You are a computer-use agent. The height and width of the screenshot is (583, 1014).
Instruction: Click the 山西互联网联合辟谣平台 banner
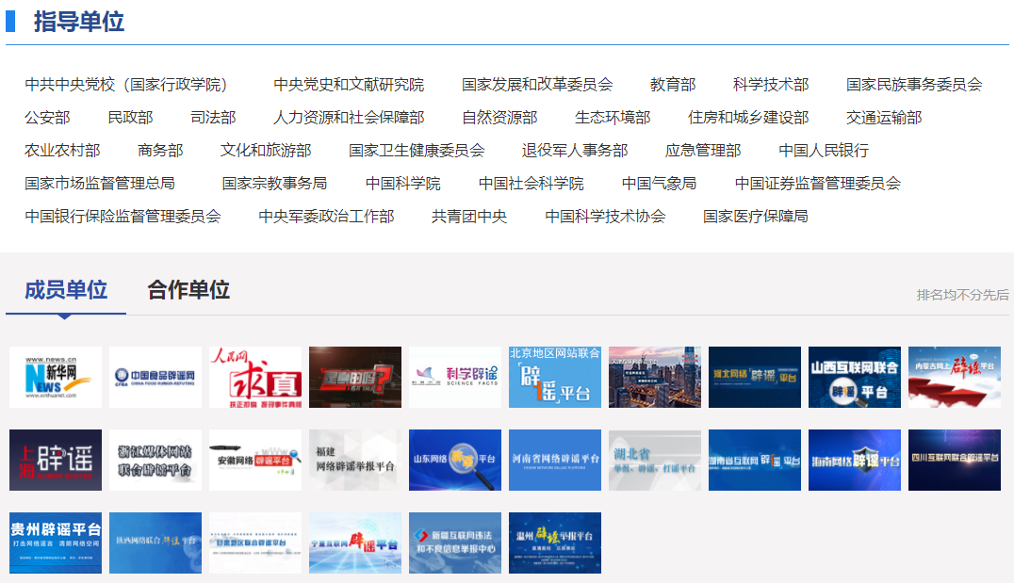pos(855,377)
